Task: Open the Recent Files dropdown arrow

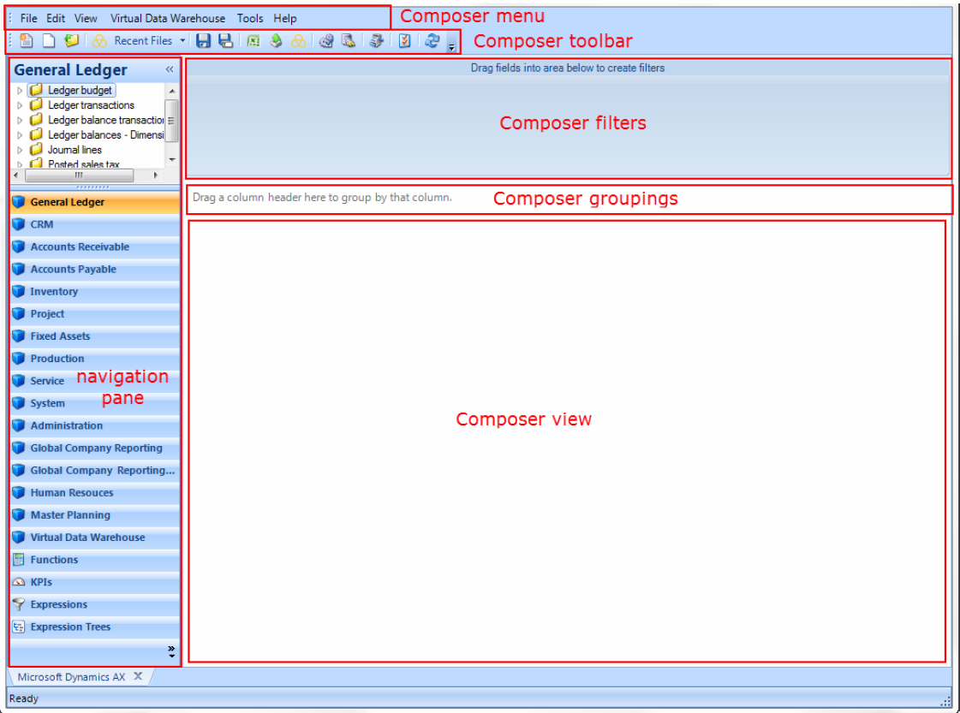Action: pos(182,41)
